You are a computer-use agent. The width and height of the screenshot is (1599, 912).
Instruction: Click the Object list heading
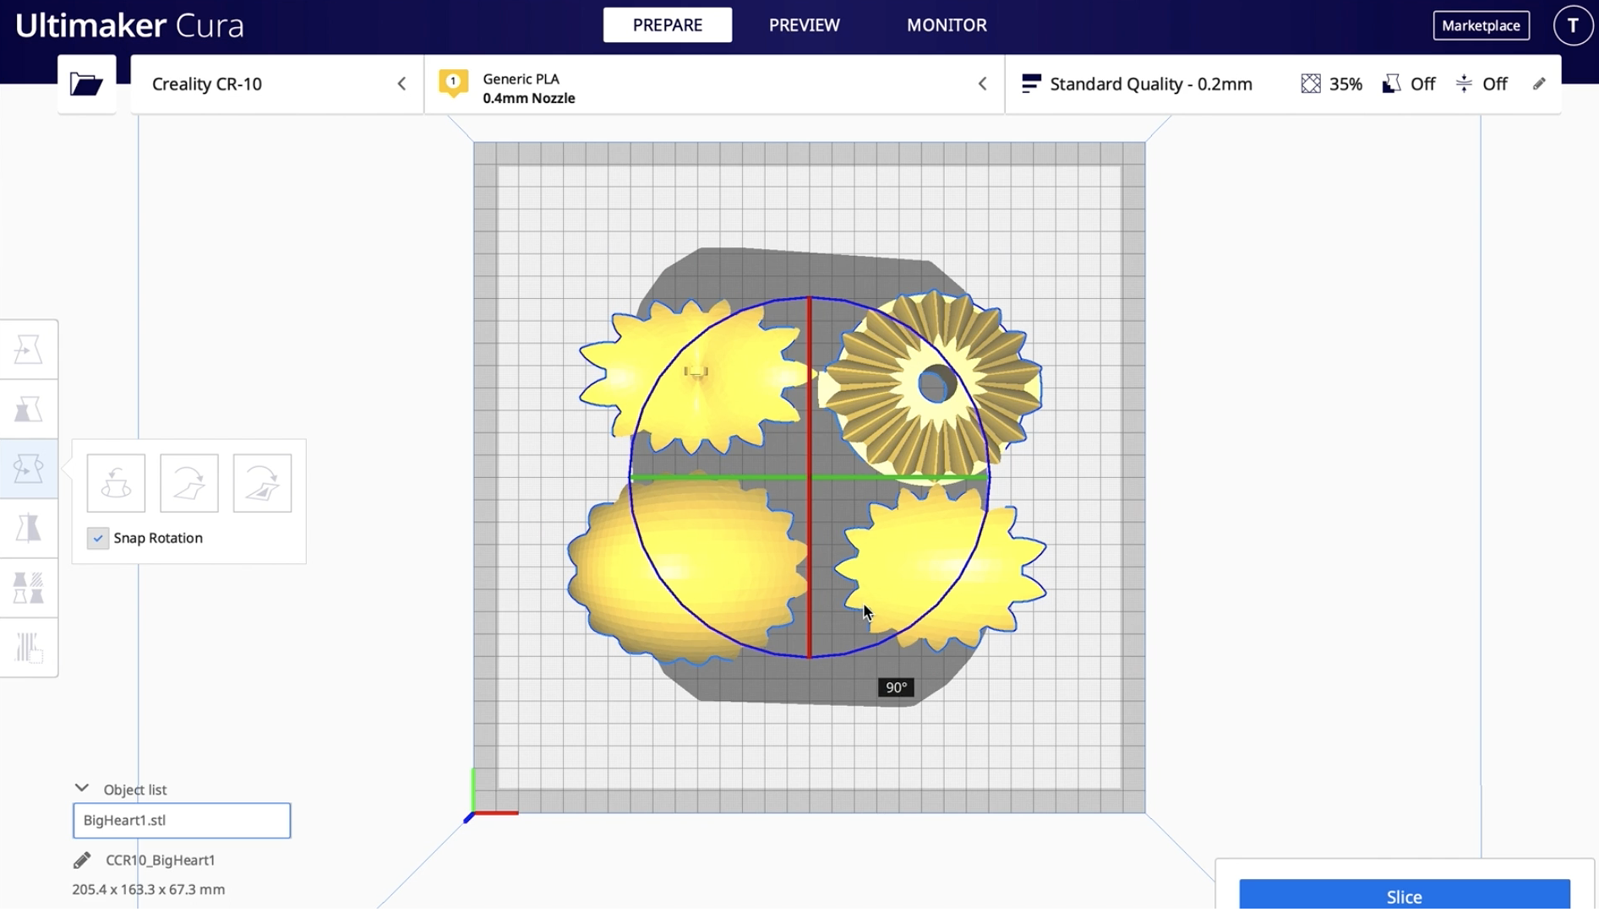135,790
